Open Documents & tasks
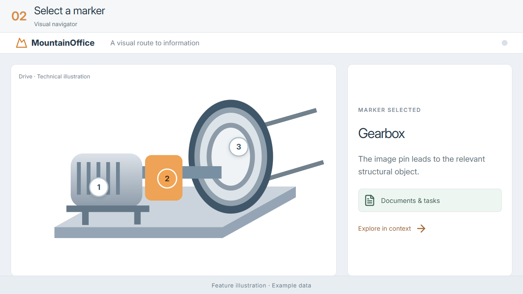Screen dimensions: 523x294 point(430,200)
